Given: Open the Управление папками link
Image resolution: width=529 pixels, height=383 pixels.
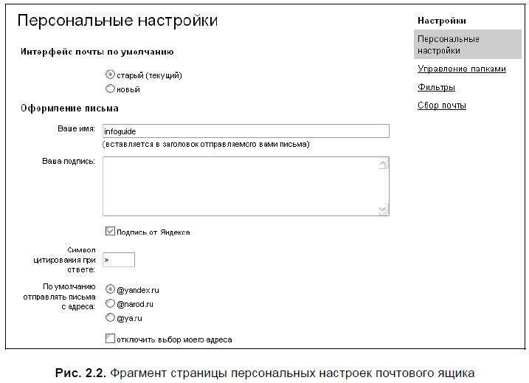Looking at the screenshot, I should [461, 69].
